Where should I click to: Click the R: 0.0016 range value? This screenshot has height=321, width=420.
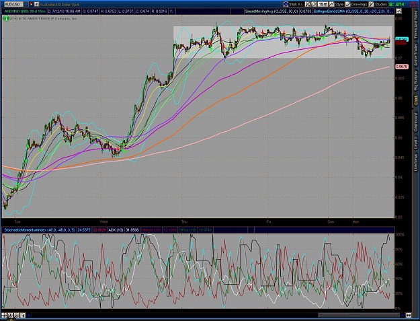coord(159,11)
